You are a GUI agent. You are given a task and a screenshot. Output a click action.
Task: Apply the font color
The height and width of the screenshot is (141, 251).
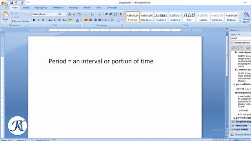pos(77,20)
